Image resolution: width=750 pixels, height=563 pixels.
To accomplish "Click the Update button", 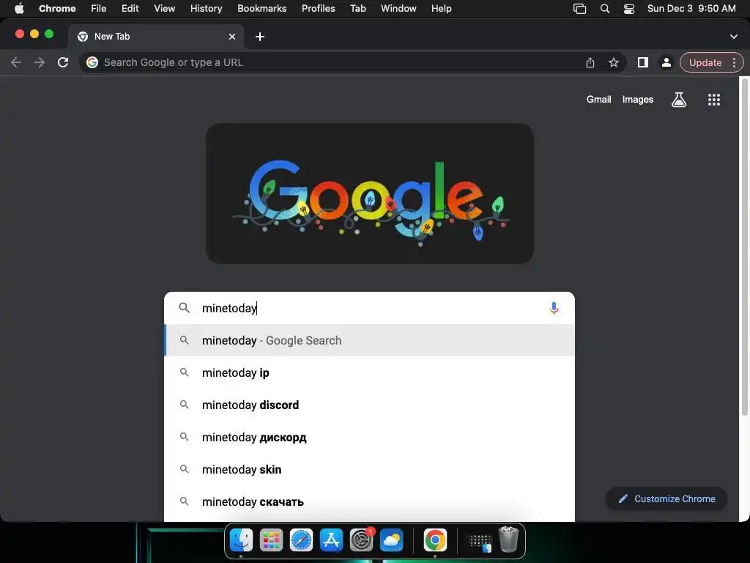I will click(x=705, y=62).
